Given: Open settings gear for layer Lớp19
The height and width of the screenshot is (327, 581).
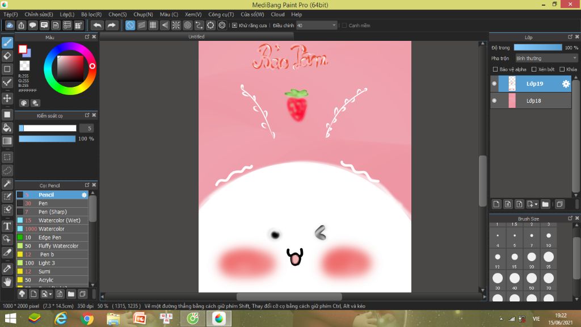Looking at the screenshot, I should pyautogui.click(x=566, y=84).
